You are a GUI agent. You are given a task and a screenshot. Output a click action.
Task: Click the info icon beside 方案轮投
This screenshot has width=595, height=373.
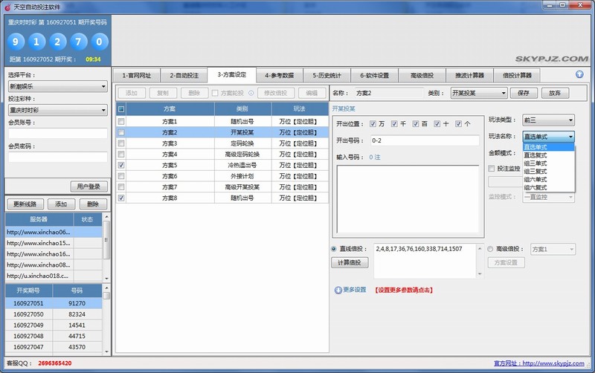[251, 94]
